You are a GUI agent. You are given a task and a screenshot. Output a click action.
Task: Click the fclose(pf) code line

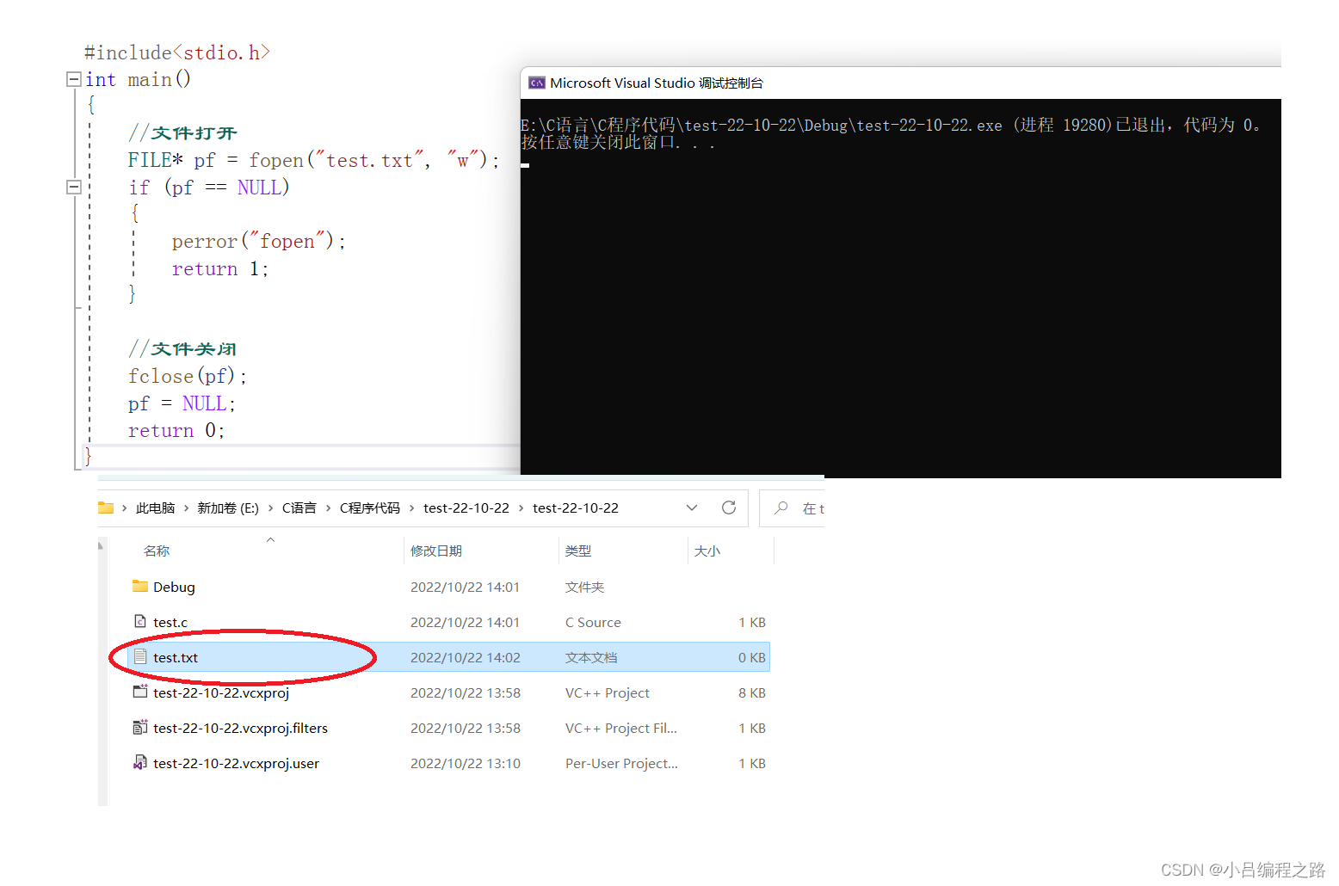188,376
